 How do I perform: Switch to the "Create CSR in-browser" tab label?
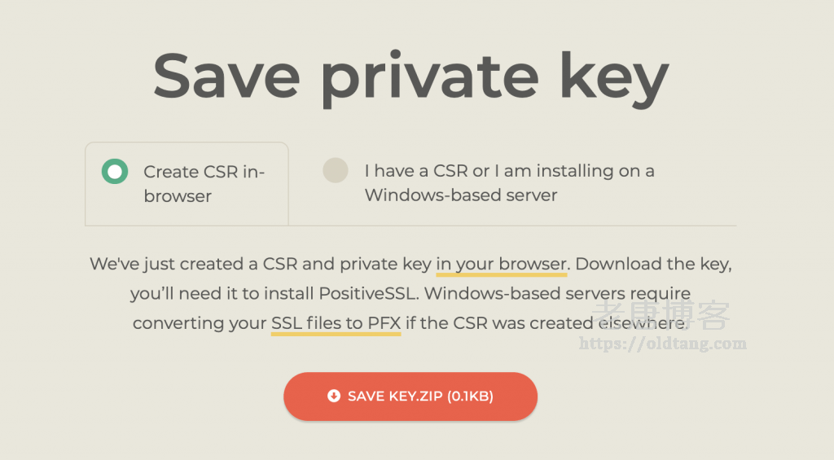pos(204,184)
